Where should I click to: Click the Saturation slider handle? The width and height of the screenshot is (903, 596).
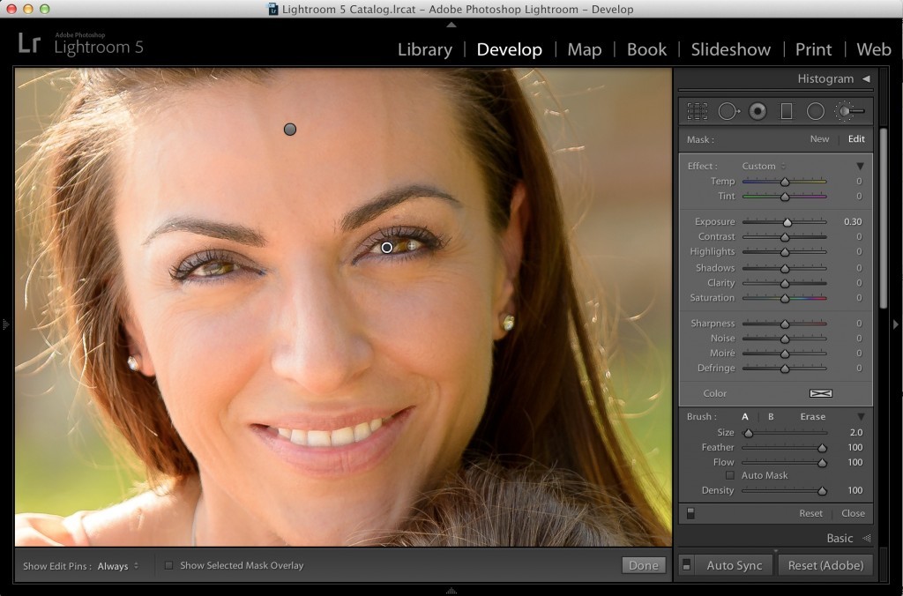(784, 298)
